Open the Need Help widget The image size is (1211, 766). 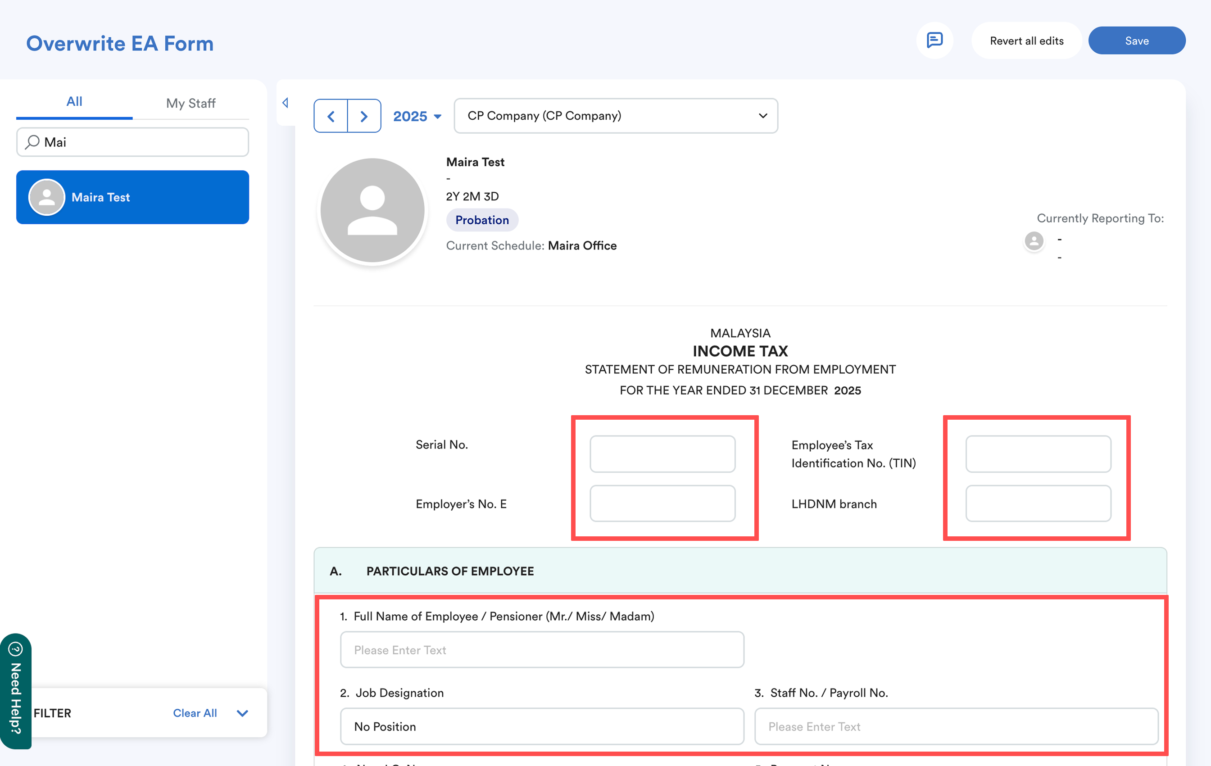(16, 691)
